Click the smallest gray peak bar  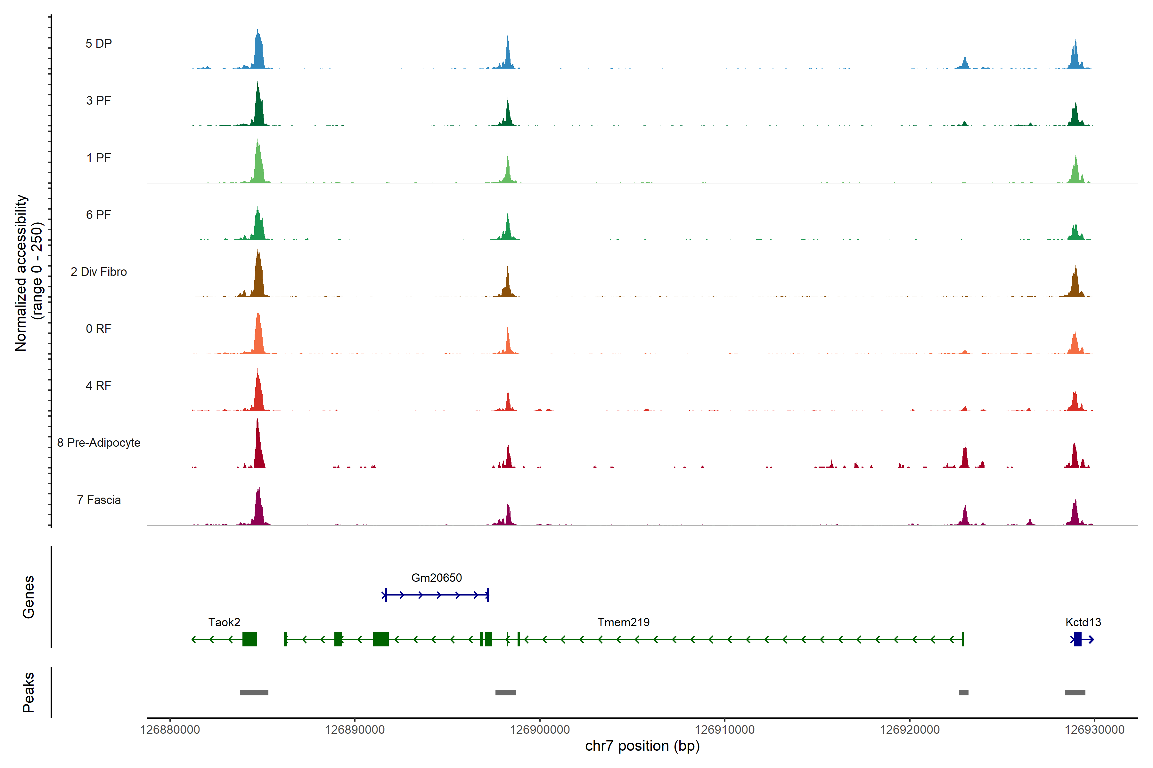[963, 692]
